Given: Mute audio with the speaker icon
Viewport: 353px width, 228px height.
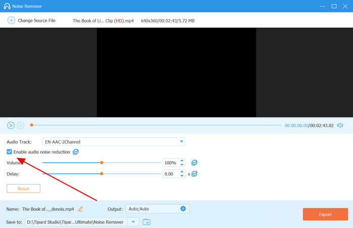Looking at the screenshot, I should (340, 125).
